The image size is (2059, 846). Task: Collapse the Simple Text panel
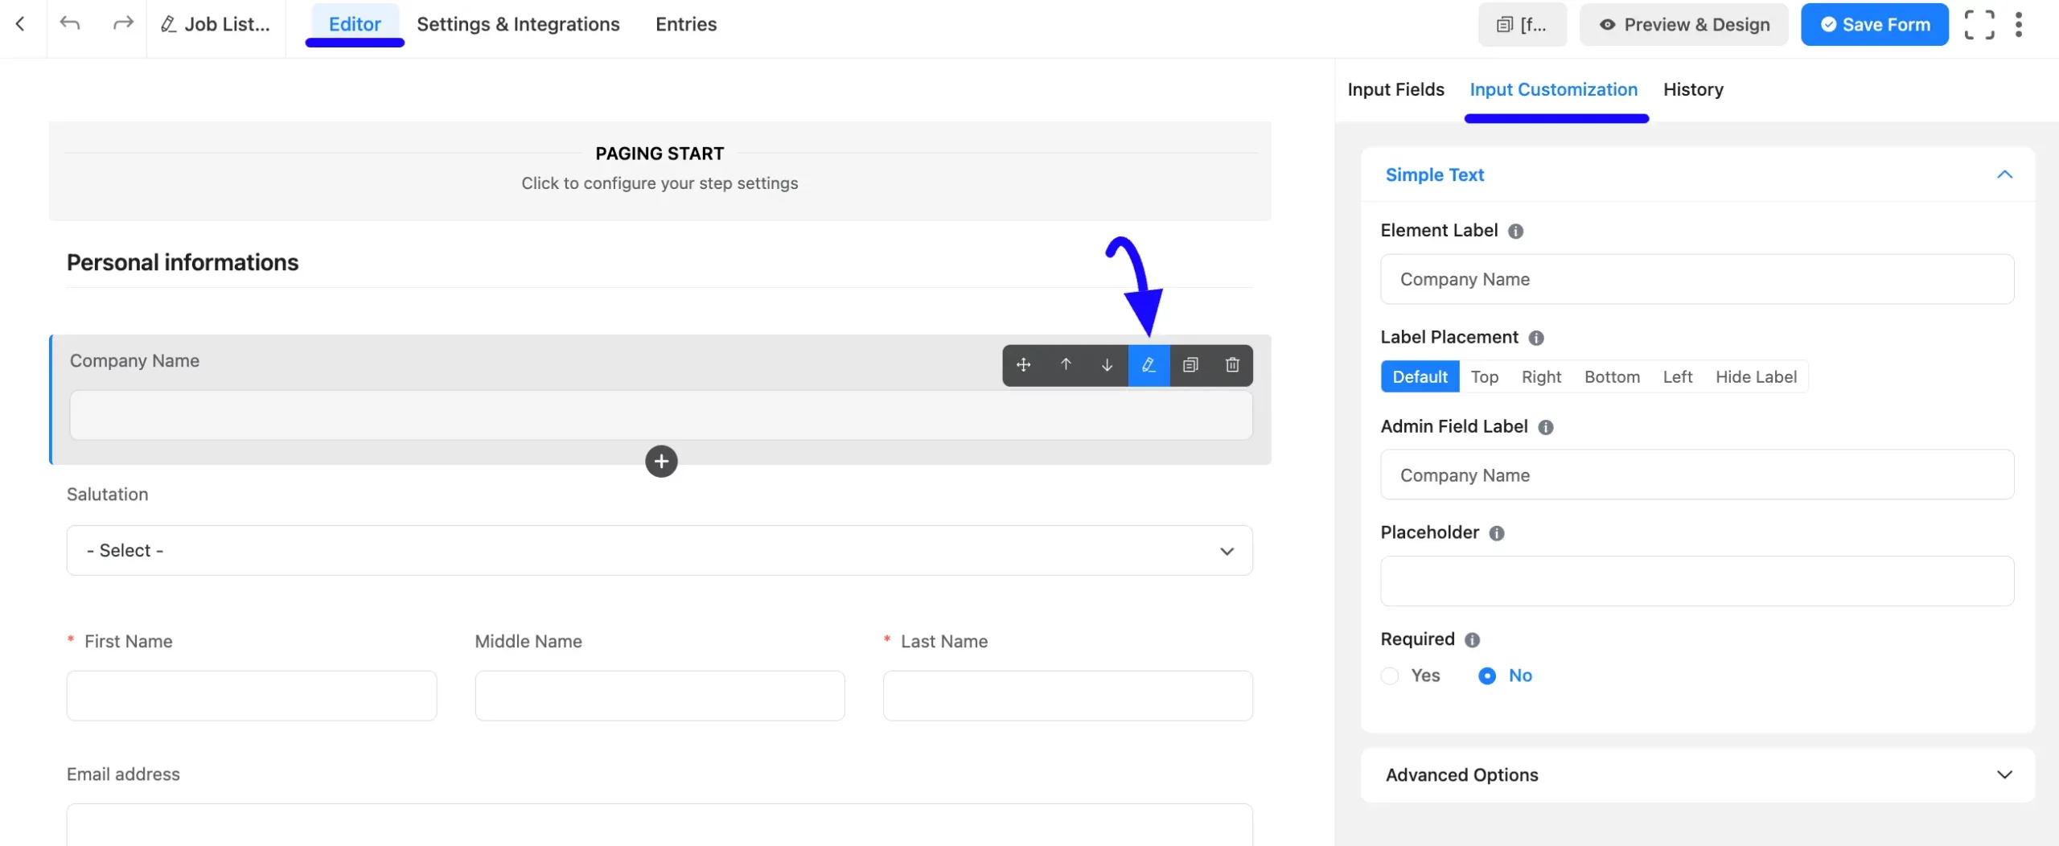[x=2004, y=175]
